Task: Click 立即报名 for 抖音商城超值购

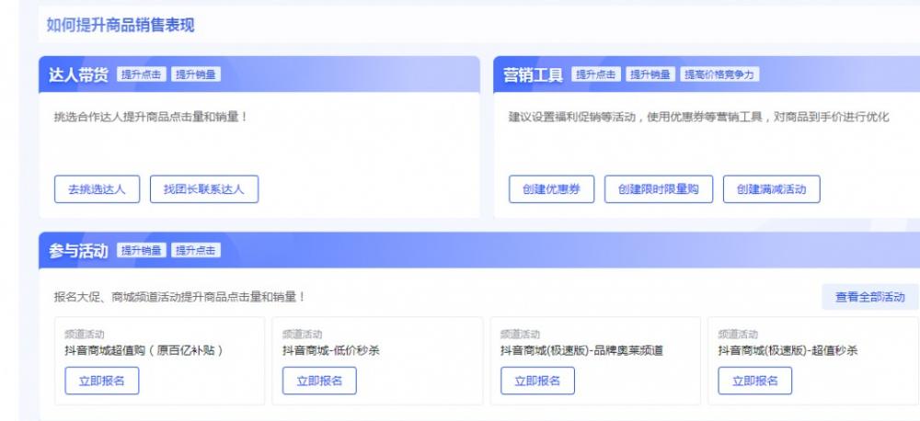Action: tap(102, 381)
